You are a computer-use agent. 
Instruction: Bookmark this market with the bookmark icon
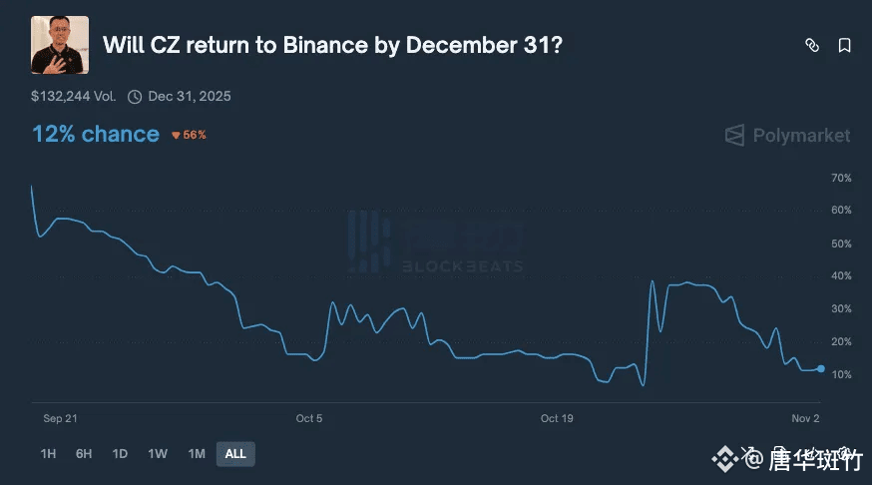[x=844, y=45]
